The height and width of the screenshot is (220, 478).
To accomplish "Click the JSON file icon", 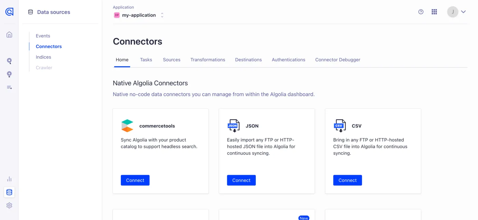I will (234, 126).
